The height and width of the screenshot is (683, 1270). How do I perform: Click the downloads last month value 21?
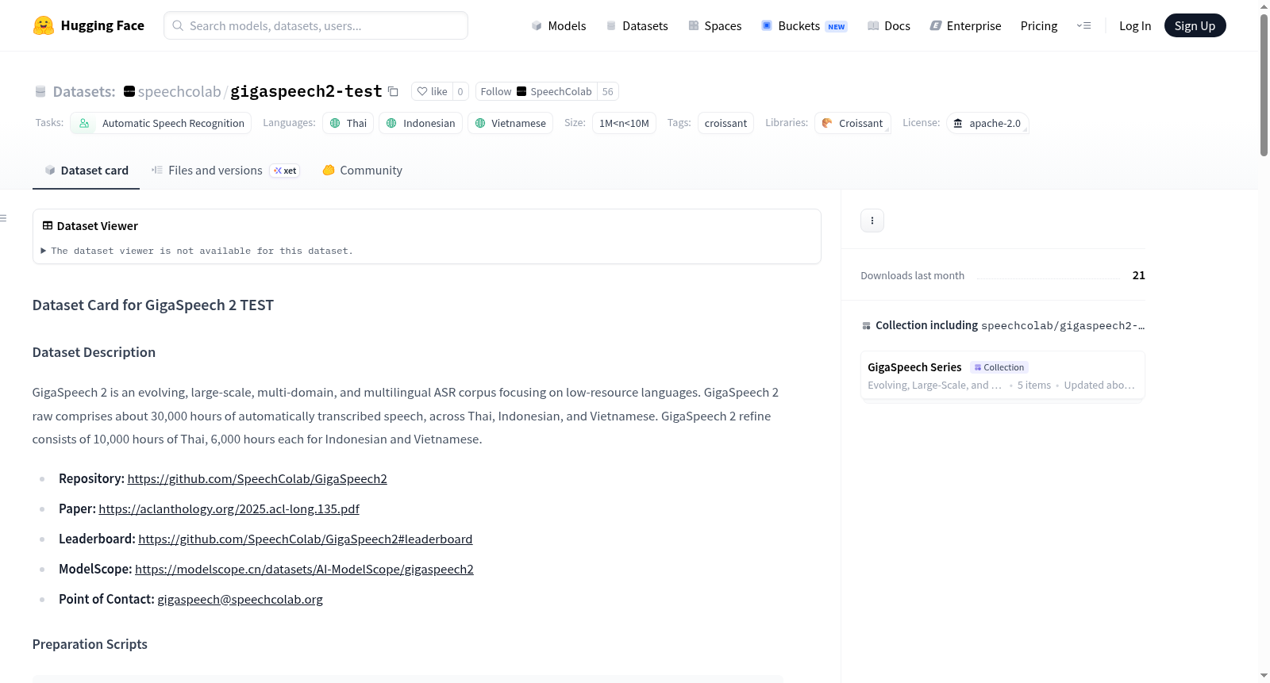tap(1139, 275)
